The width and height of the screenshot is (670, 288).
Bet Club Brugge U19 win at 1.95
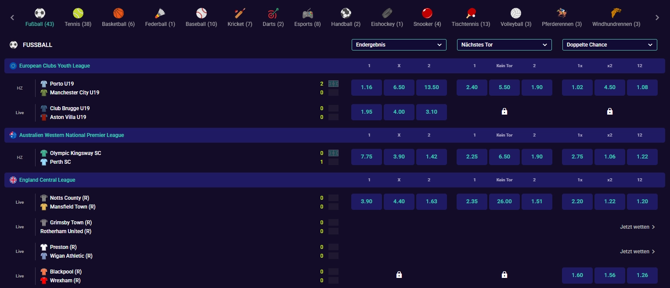click(367, 112)
